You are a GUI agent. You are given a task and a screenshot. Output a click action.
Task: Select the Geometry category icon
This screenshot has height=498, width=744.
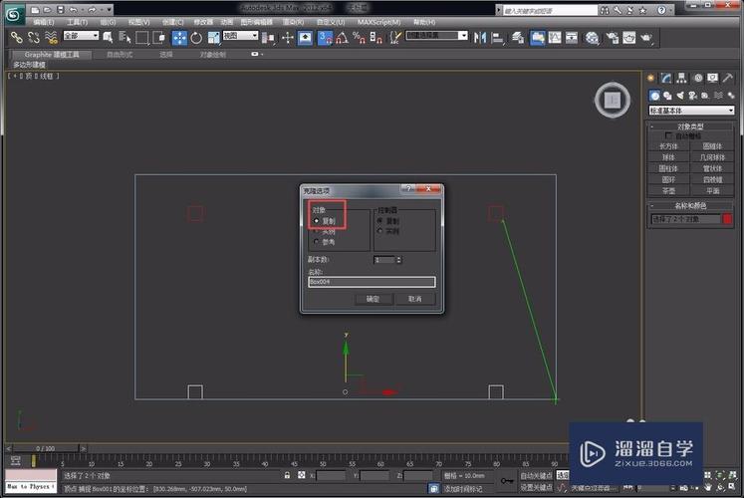tap(654, 96)
